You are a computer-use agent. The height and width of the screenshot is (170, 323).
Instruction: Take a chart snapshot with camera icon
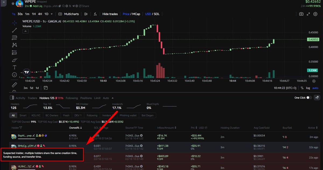pos(301,14)
